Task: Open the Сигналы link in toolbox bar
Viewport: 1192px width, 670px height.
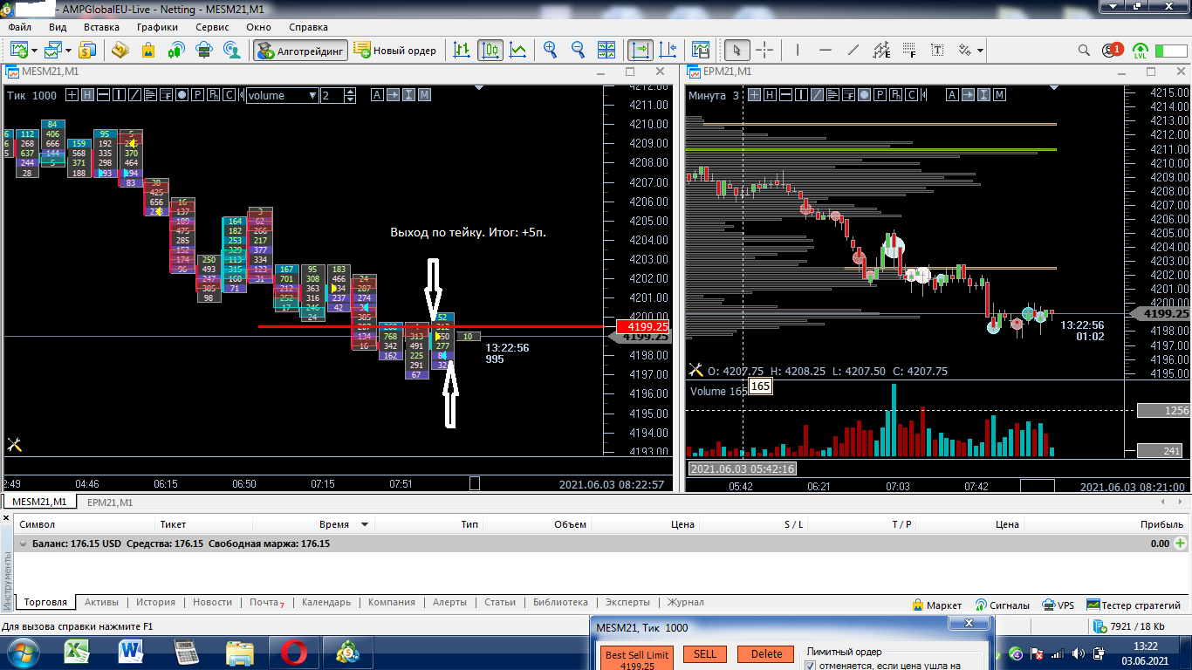Action: pos(1003,605)
